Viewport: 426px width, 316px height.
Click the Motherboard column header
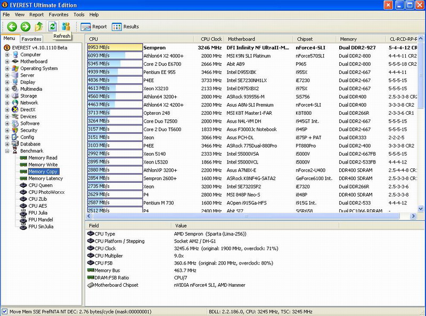241,39
